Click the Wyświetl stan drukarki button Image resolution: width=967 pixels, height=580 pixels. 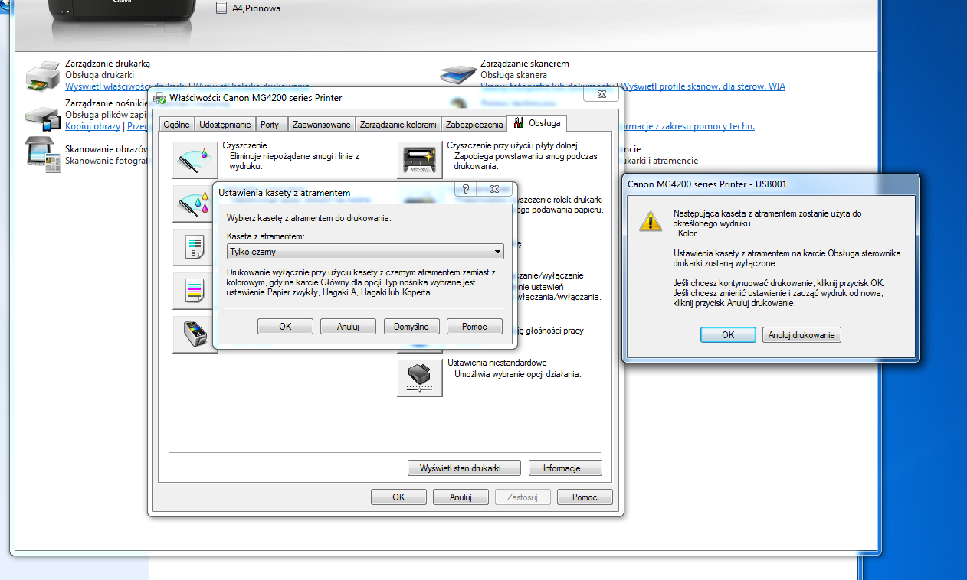click(465, 468)
